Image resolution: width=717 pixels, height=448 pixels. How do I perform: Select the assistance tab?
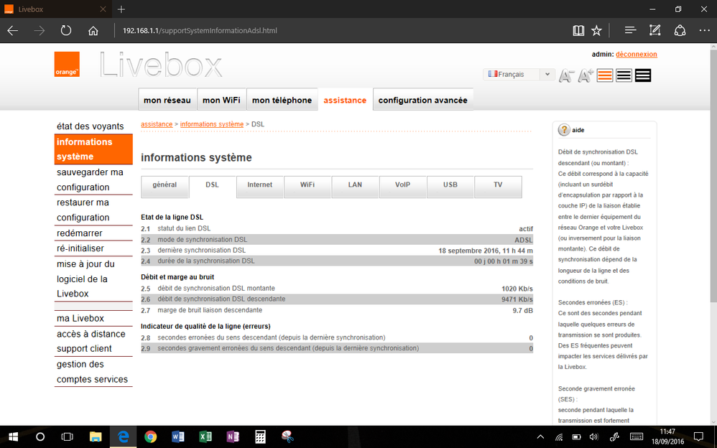pos(346,100)
